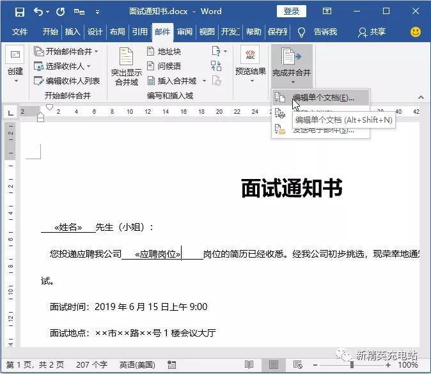
Task: Open the 文件 tab
Action: pos(20,32)
